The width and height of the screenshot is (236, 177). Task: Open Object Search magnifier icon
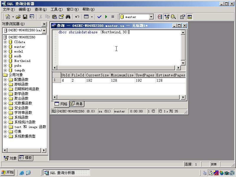coord(173,17)
